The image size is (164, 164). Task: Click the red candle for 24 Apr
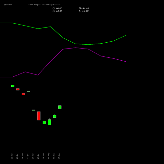23,94
